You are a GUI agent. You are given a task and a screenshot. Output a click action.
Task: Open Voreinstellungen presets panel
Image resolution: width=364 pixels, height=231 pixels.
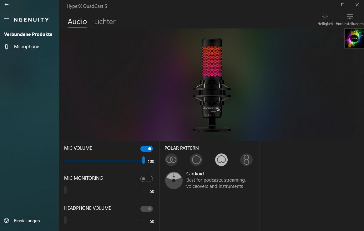(350, 19)
